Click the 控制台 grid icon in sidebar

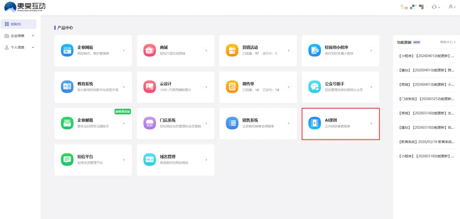pos(7,24)
